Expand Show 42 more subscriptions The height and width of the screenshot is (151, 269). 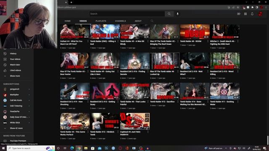pos(16,128)
